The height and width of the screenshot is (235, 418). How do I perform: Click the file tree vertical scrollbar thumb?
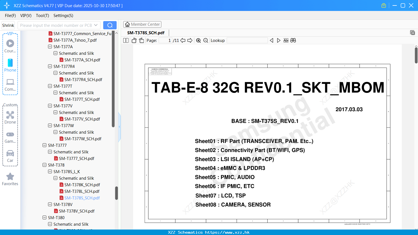pos(116,193)
